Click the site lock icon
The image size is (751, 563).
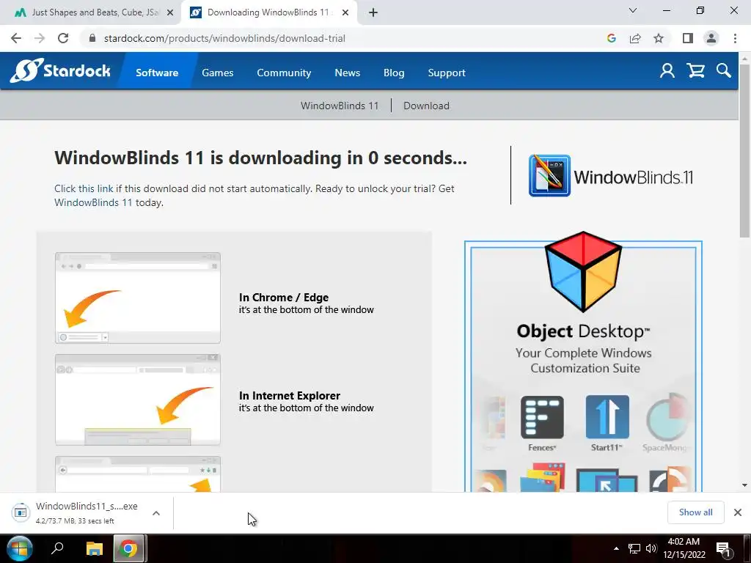[x=92, y=38]
